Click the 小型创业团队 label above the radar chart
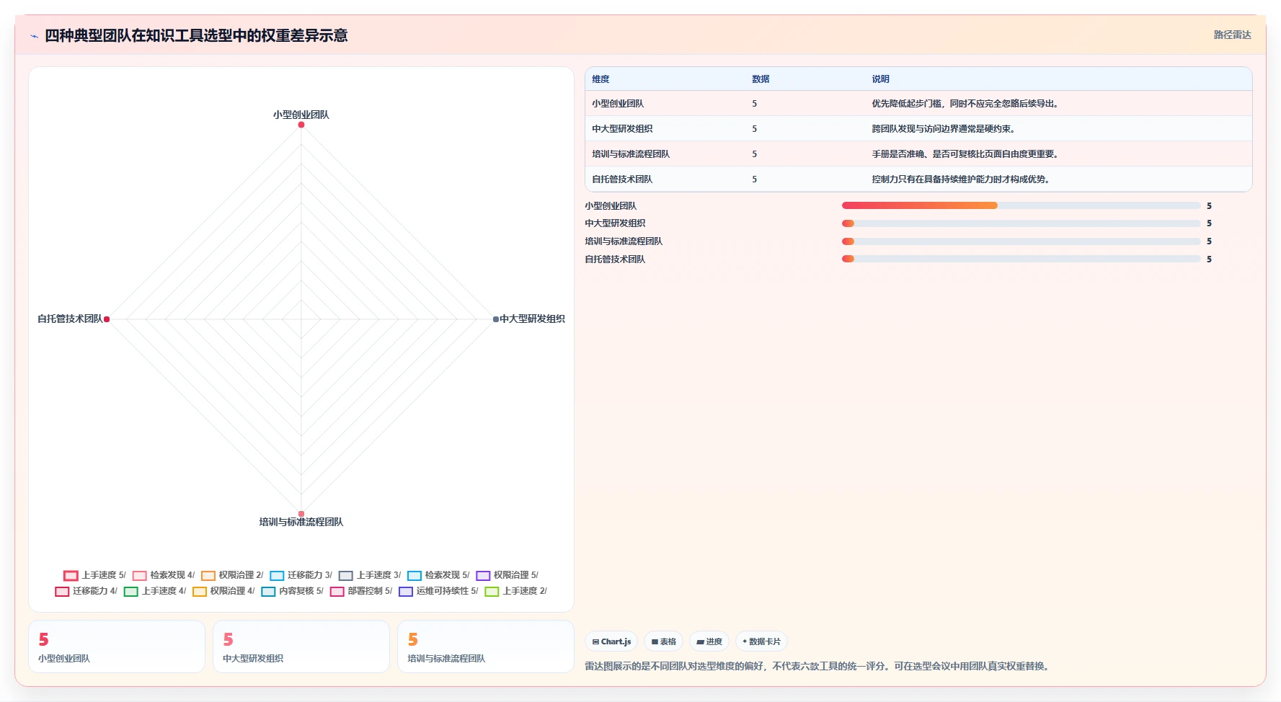The height and width of the screenshot is (702, 1281). click(x=301, y=115)
